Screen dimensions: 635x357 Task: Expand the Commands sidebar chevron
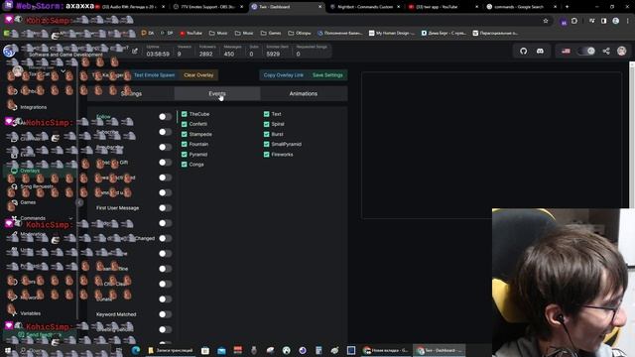(70, 218)
